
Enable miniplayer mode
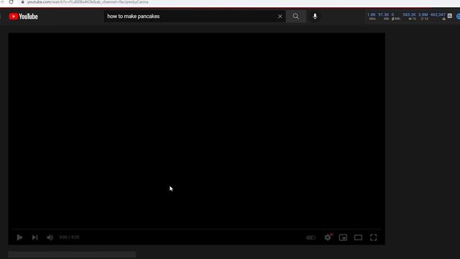343,237
